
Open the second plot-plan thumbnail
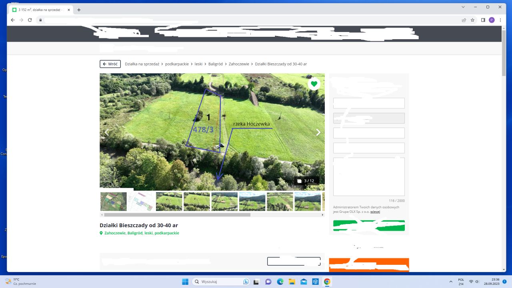coord(141,202)
